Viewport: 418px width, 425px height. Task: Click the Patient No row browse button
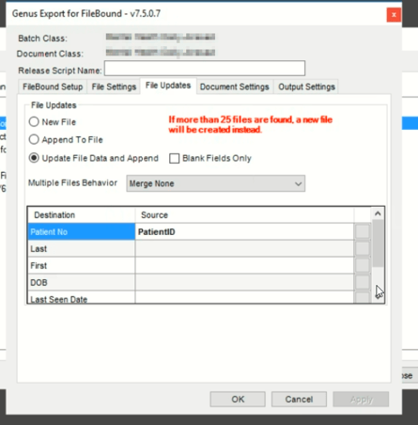(x=363, y=232)
